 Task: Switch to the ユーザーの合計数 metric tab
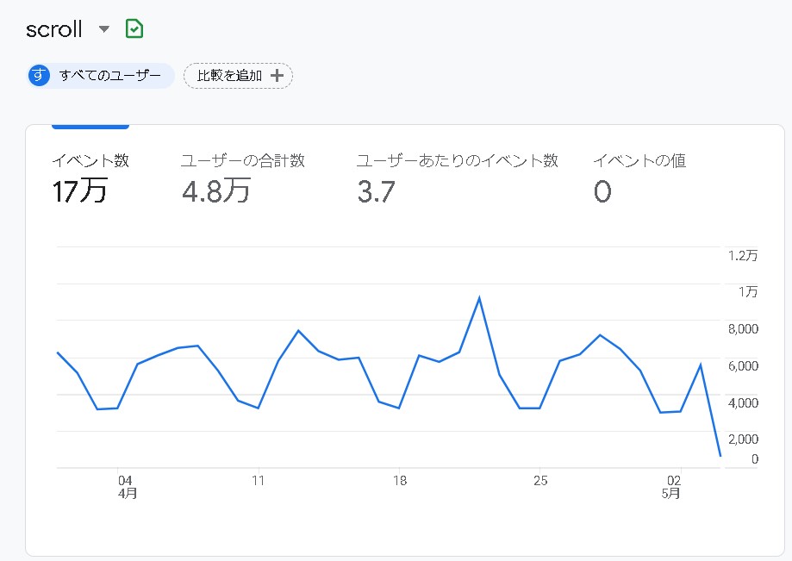[x=242, y=161]
